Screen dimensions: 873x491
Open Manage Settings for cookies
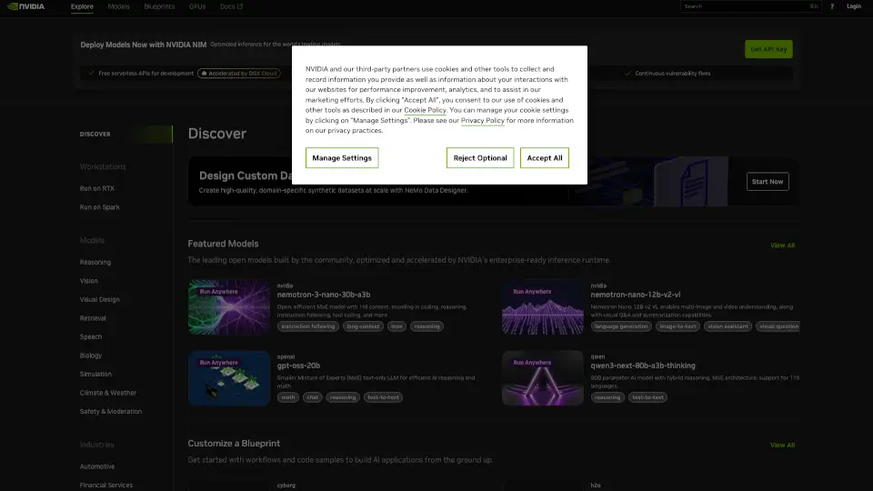(x=342, y=158)
